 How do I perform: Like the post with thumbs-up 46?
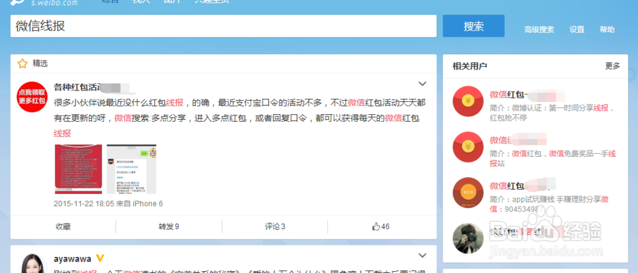tap(380, 226)
